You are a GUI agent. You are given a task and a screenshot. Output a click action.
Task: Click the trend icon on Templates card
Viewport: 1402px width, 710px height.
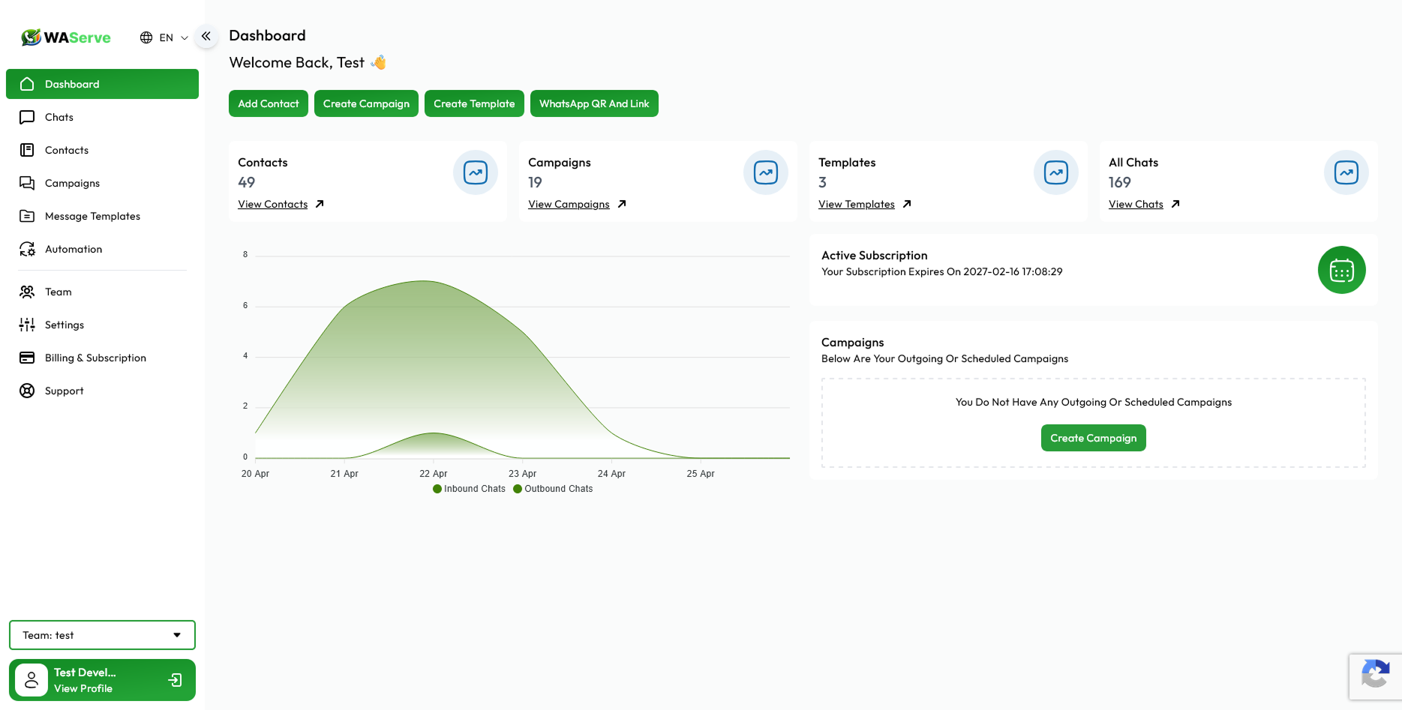pyautogui.click(x=1056, y=172)
